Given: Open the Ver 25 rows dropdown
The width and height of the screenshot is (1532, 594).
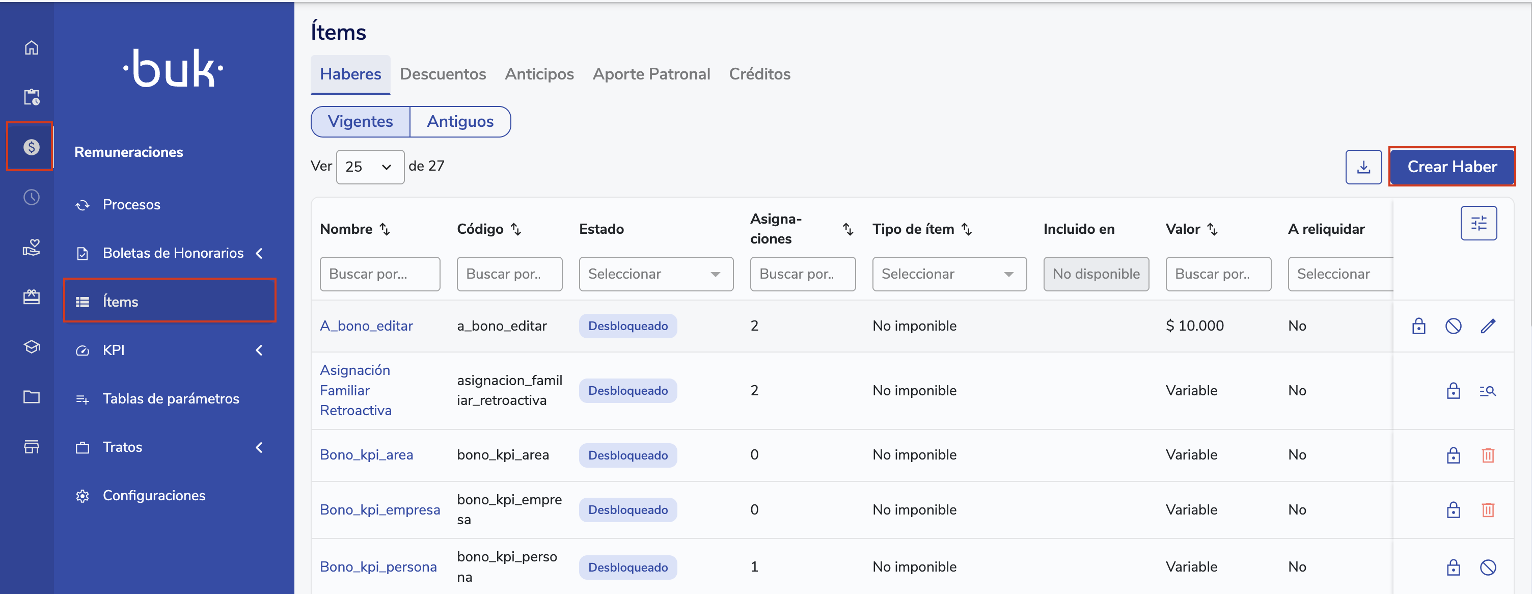Looking at the screenshot, I should click(369, 167).
